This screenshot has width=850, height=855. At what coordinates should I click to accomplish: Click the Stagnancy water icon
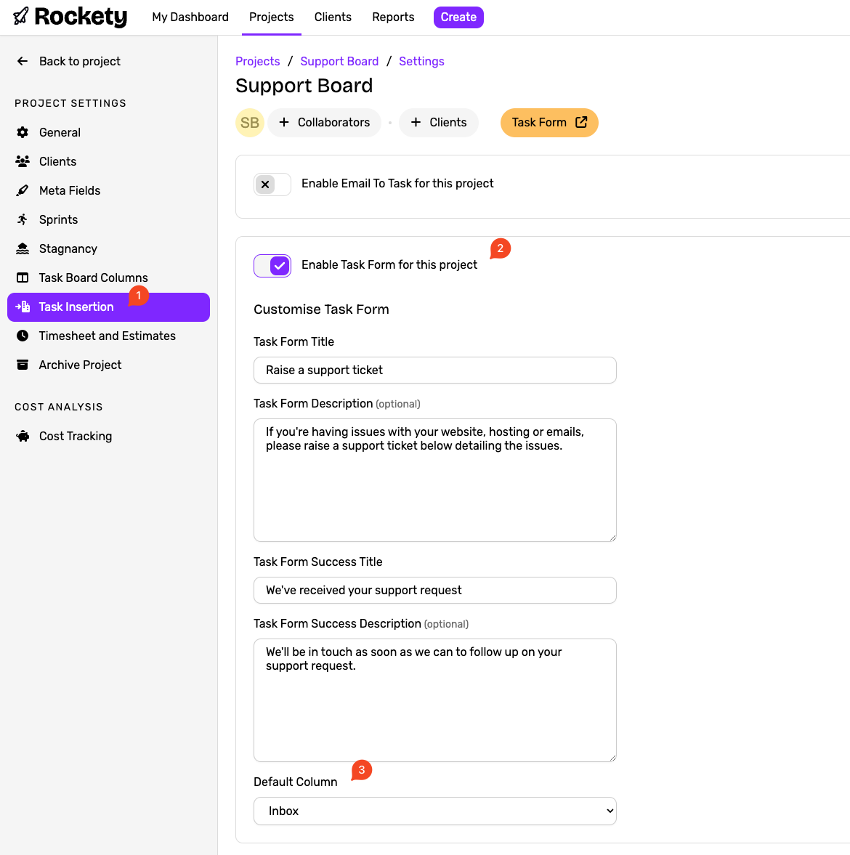point(23,248)
